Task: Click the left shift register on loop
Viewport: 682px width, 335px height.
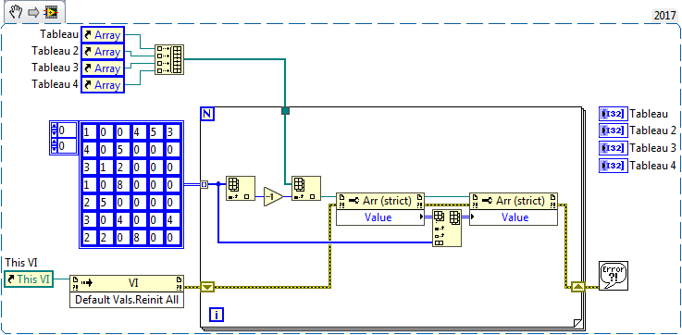Action: [x=207, y=287]
